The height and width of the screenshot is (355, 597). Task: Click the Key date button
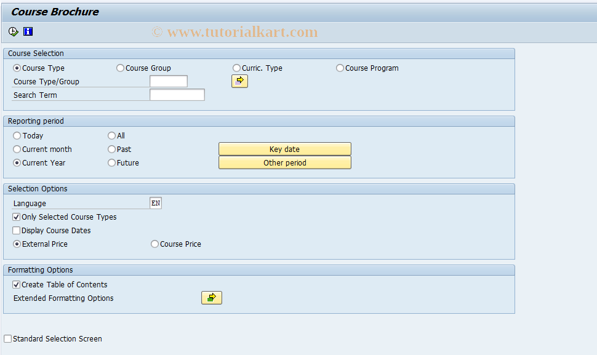pos(285,149)
